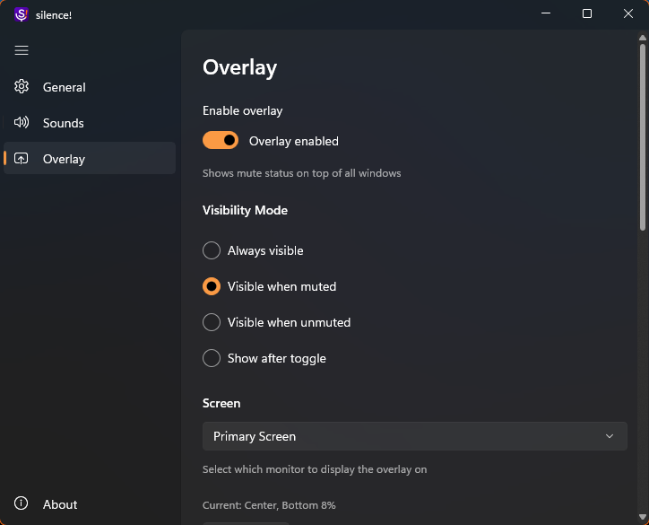Click the scrollbar up arrow
Screen dimensions: 649x525
point(643,38)
